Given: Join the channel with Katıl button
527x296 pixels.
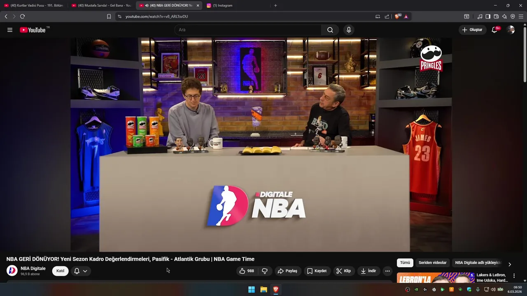Looking at the screenshot, I should pos(60,271).
